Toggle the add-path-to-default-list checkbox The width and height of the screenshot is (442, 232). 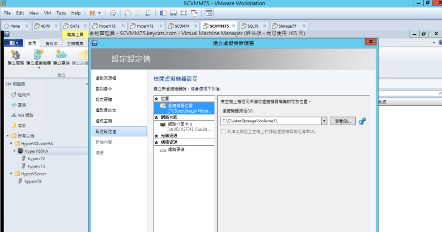(224, 132)
